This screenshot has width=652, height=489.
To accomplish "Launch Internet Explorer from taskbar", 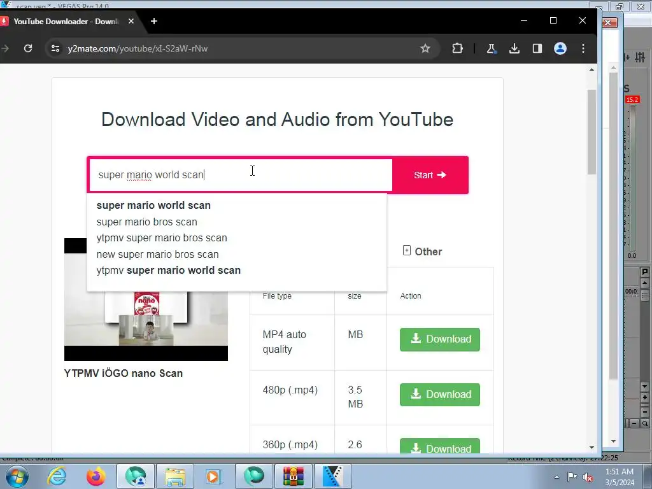I will 57,476.
